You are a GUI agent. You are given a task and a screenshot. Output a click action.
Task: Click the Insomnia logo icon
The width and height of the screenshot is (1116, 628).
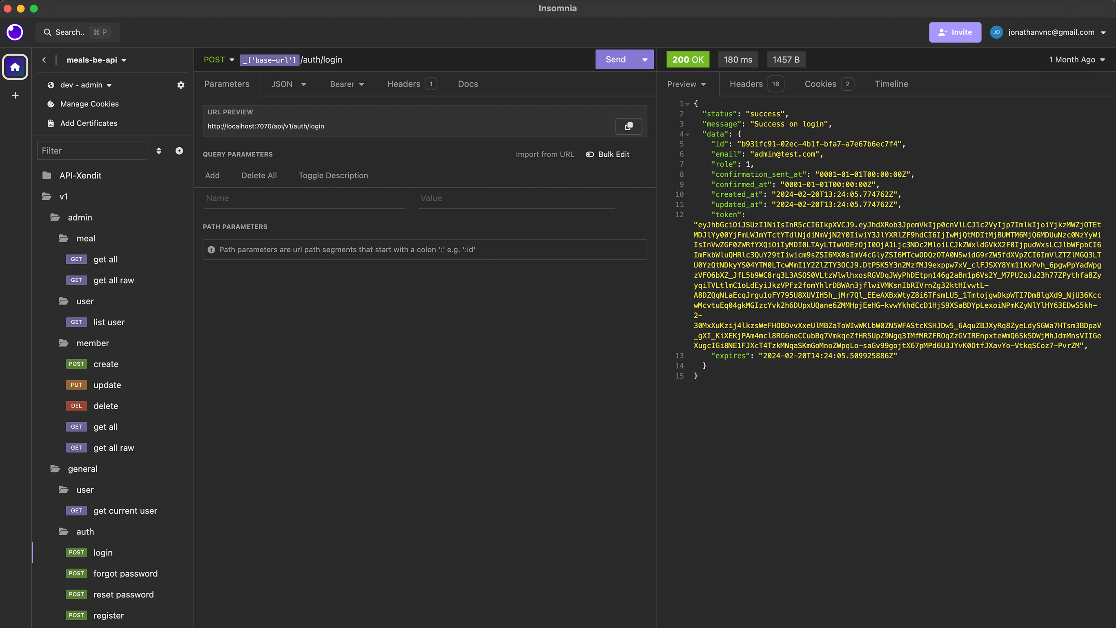coord(15,32)
